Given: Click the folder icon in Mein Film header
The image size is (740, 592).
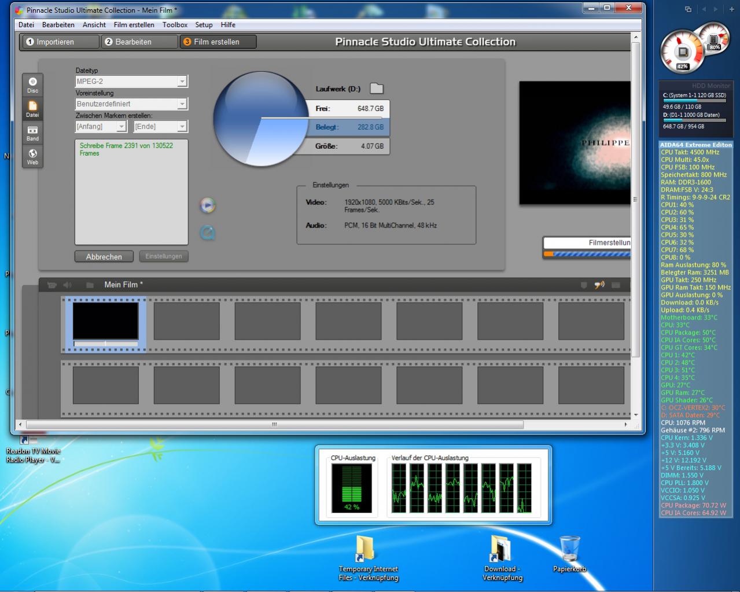Looking at the screenshot, I should point(90,285).
